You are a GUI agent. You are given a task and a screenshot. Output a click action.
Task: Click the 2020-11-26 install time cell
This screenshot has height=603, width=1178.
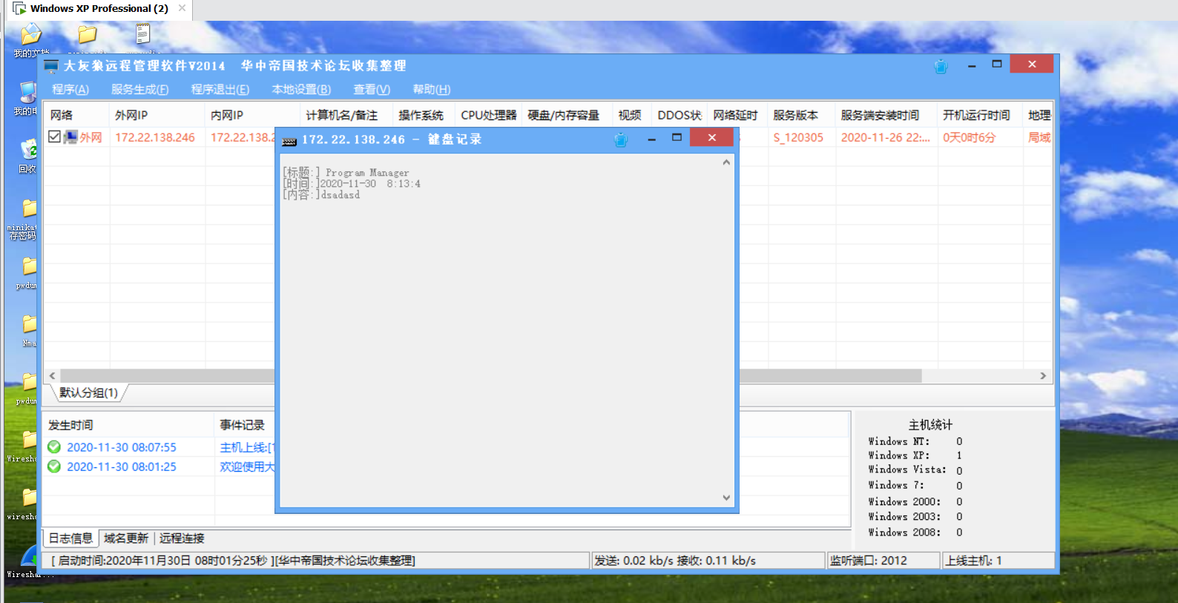tap(886, 137)
